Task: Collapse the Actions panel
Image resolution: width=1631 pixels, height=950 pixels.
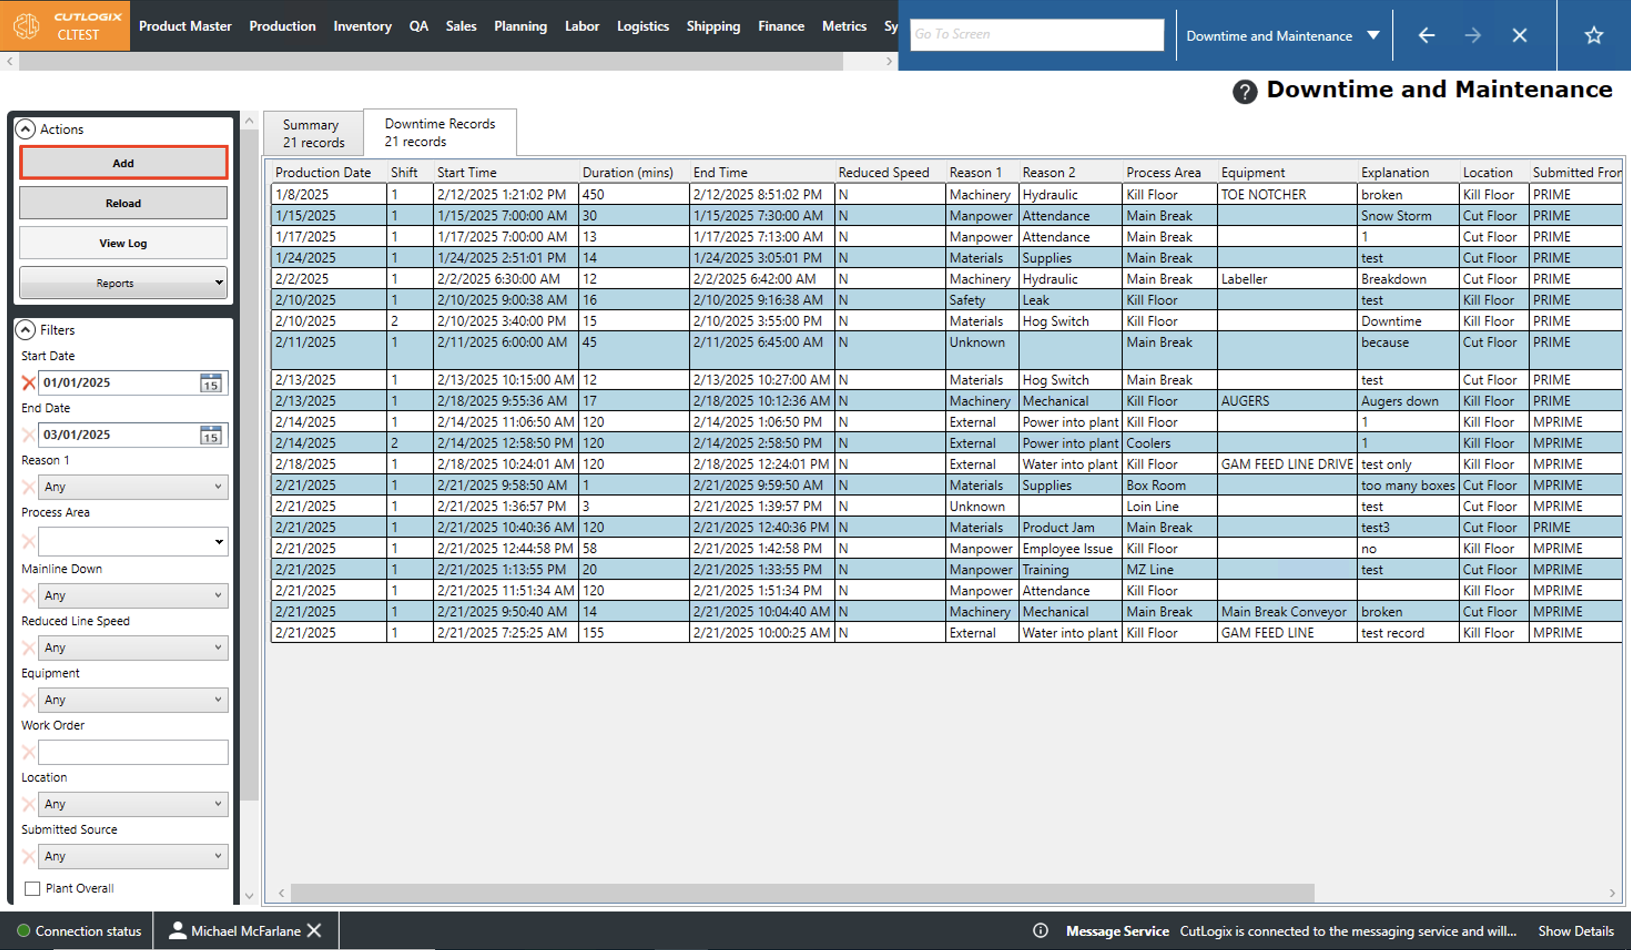Action: pos(26,129)
